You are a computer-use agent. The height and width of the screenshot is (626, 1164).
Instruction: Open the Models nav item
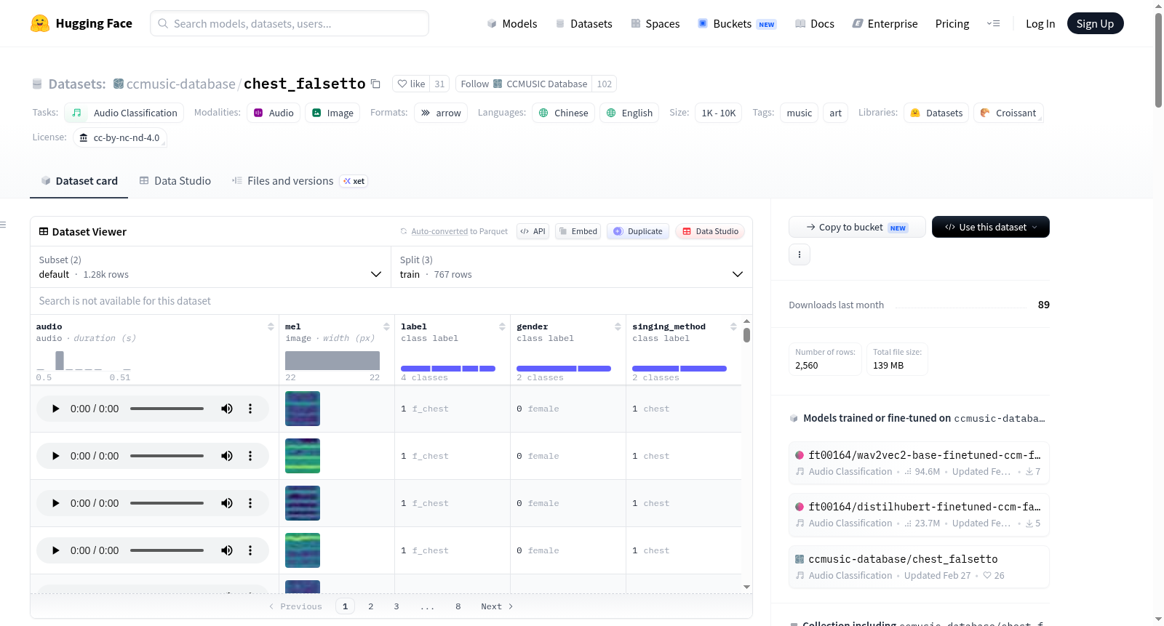[x=512, y=23]
